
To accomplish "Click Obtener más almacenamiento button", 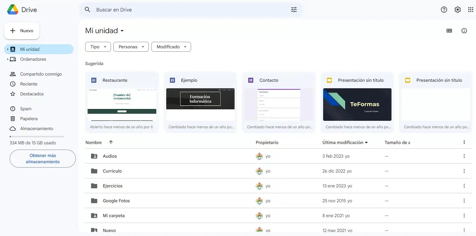I will 43,159.
